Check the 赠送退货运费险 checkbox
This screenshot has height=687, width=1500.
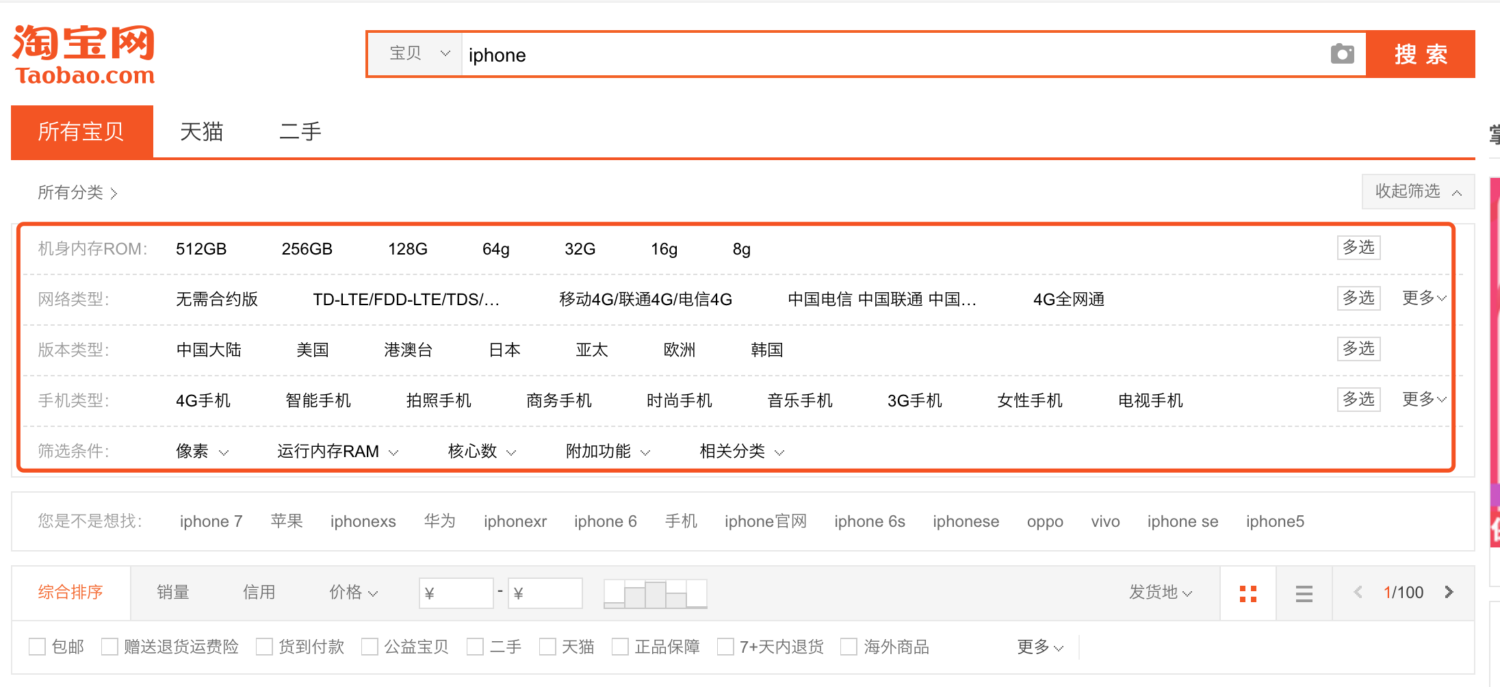[109, 647]
